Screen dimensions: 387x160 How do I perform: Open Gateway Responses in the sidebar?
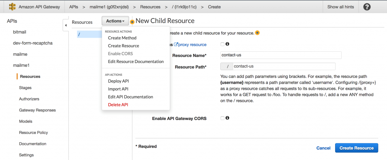[x=37, y=110]
